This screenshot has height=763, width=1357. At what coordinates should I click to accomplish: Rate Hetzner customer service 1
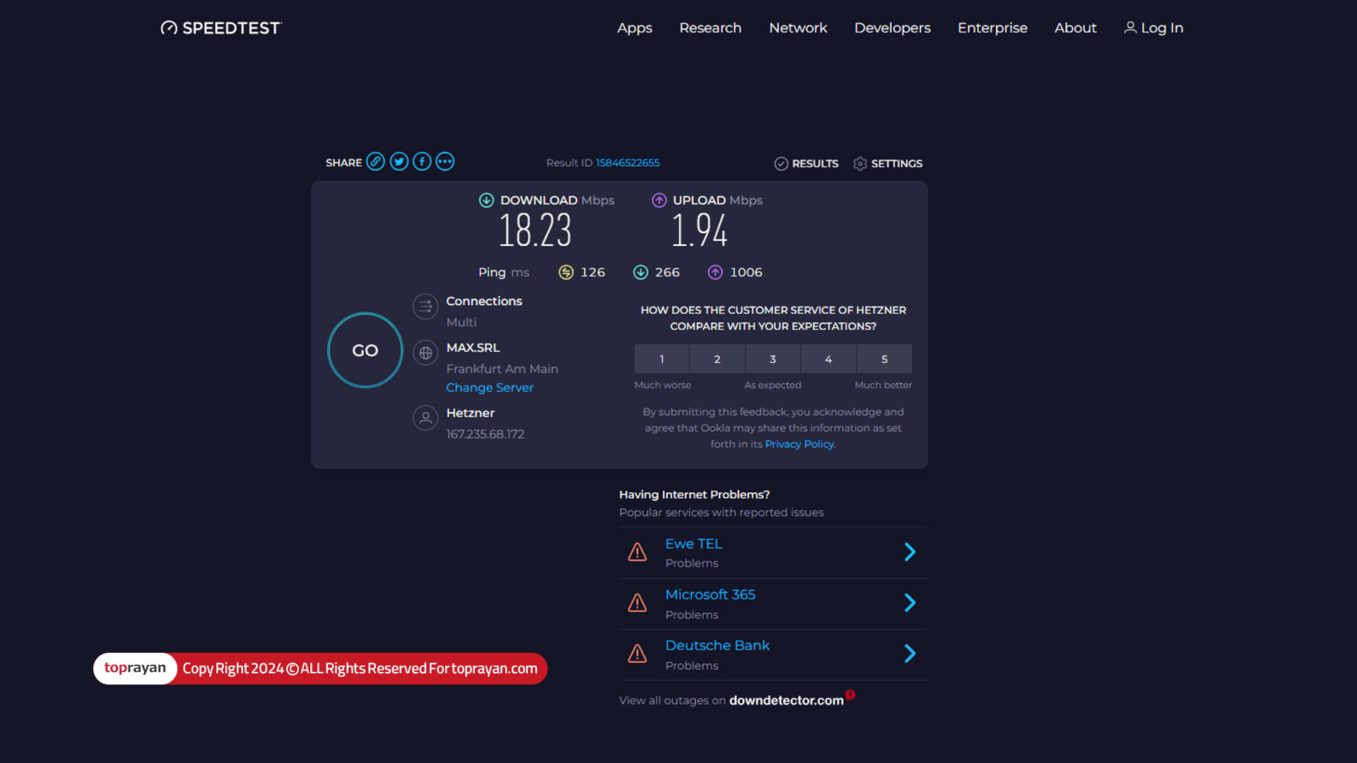pyautogui.click(x=662, y=359)
